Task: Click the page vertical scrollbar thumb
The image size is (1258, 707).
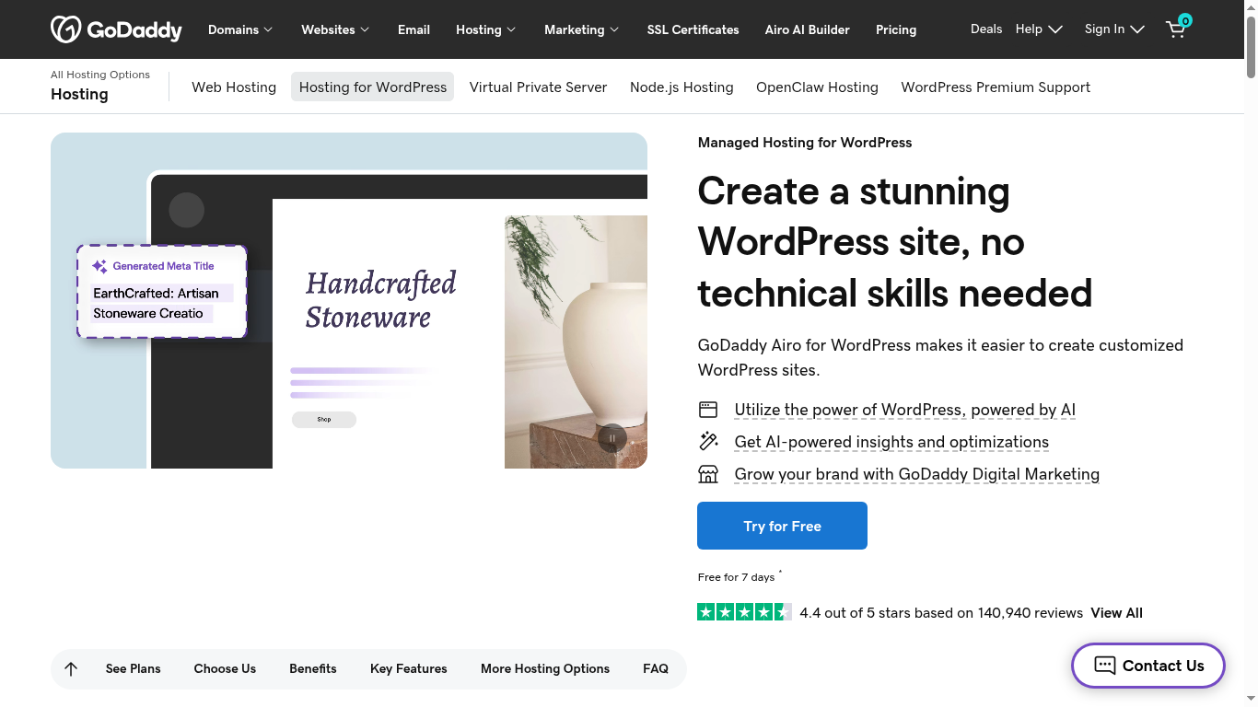Action: point(1251,46)
